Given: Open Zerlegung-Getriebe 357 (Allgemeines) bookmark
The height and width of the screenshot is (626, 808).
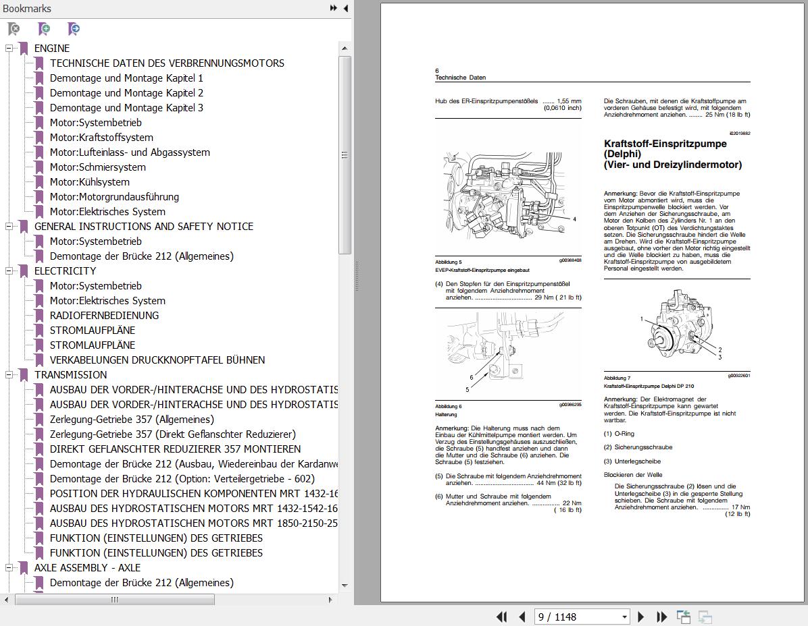Looking at the screenshot, I should 132,419.
